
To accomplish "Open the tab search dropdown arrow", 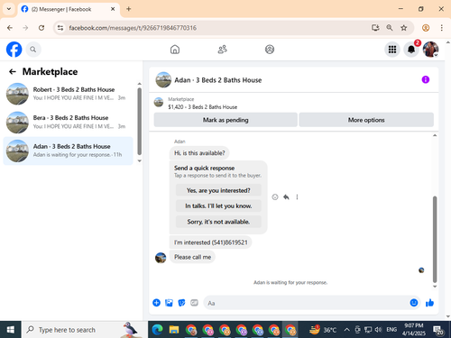I will (9, 9).
